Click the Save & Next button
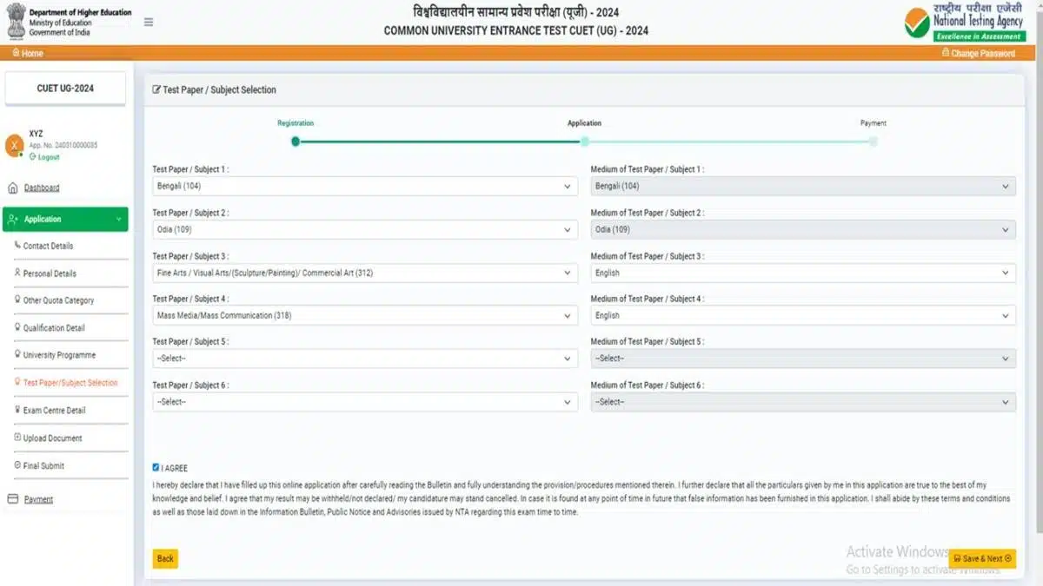The width and height of the screenshot is (1043, 586). click(x=982, y=559)
